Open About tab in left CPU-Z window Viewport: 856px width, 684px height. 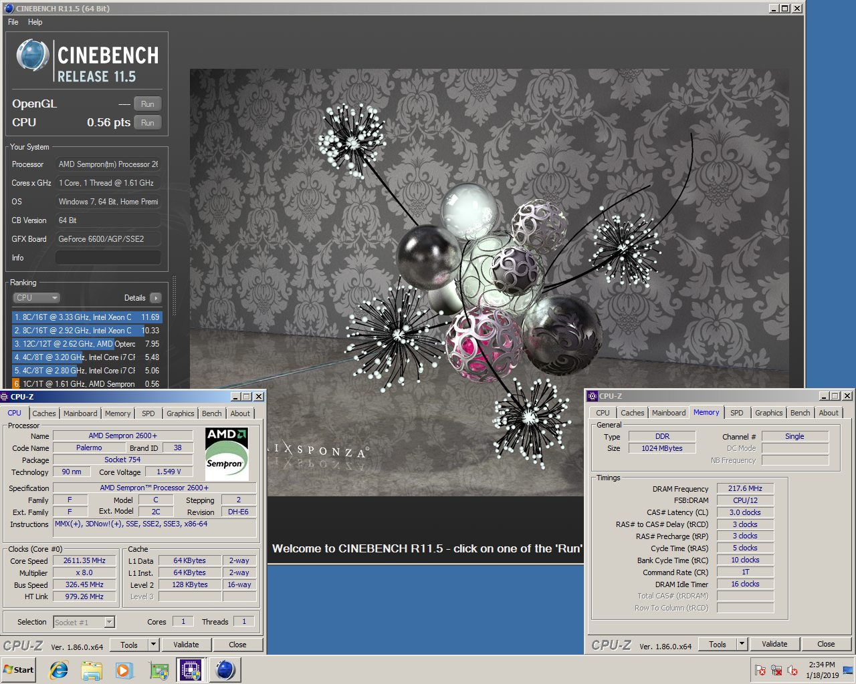(x=240, y=413)
